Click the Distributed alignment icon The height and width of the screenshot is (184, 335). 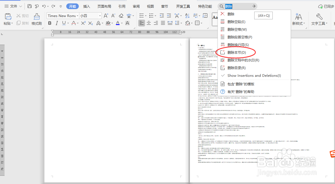[x=170, y=23]
